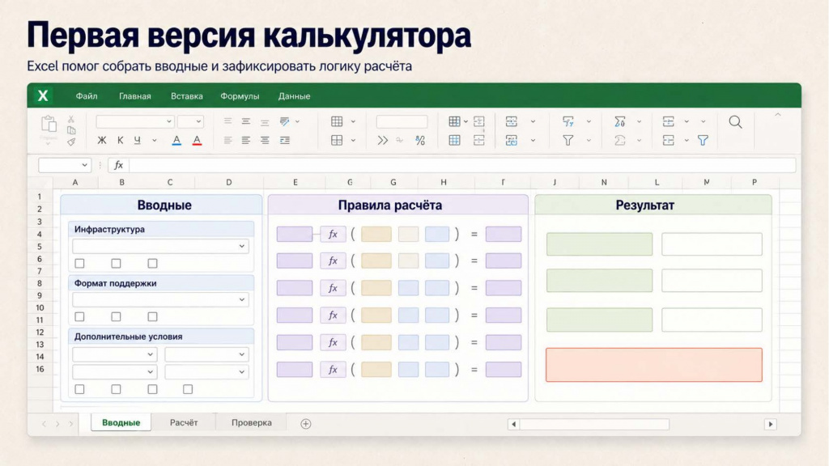Image resolution: width=829 pixels, height=466 pixels.
Task: Toggle underline with the Ч button
Action: pos(138,140)
